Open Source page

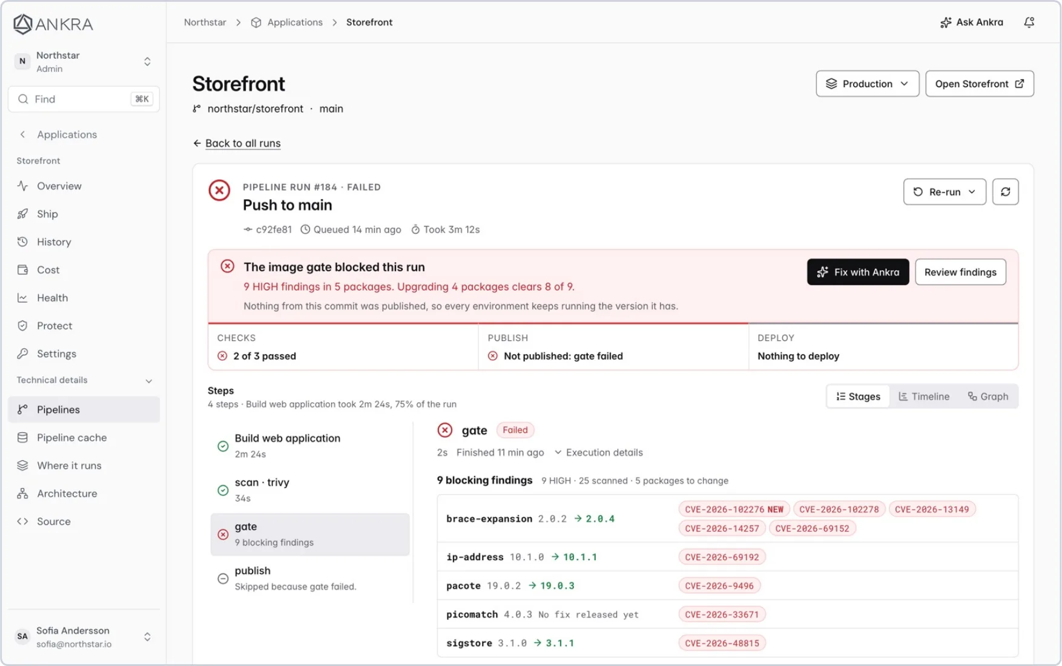[x=84, y=521]
